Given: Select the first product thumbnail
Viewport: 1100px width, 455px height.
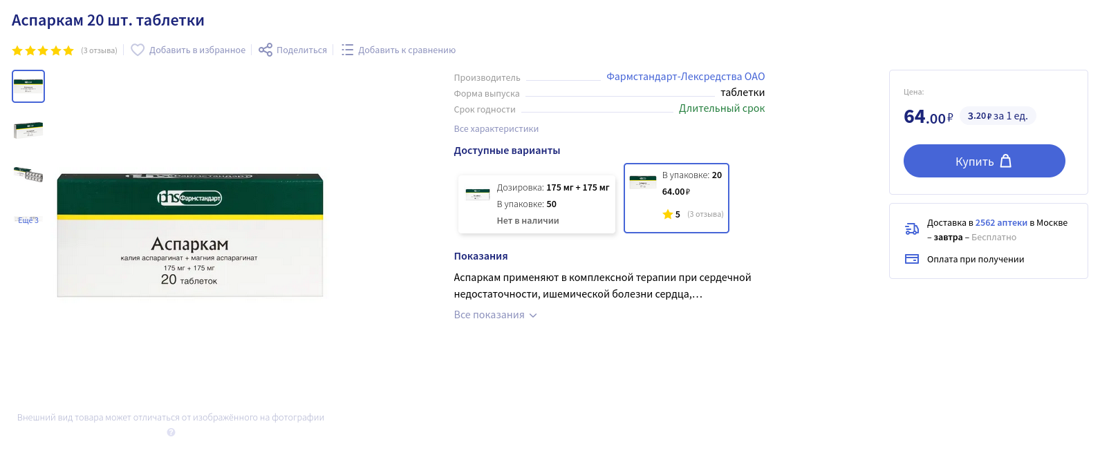Looking at the screenshot, I should pos(28,86).
